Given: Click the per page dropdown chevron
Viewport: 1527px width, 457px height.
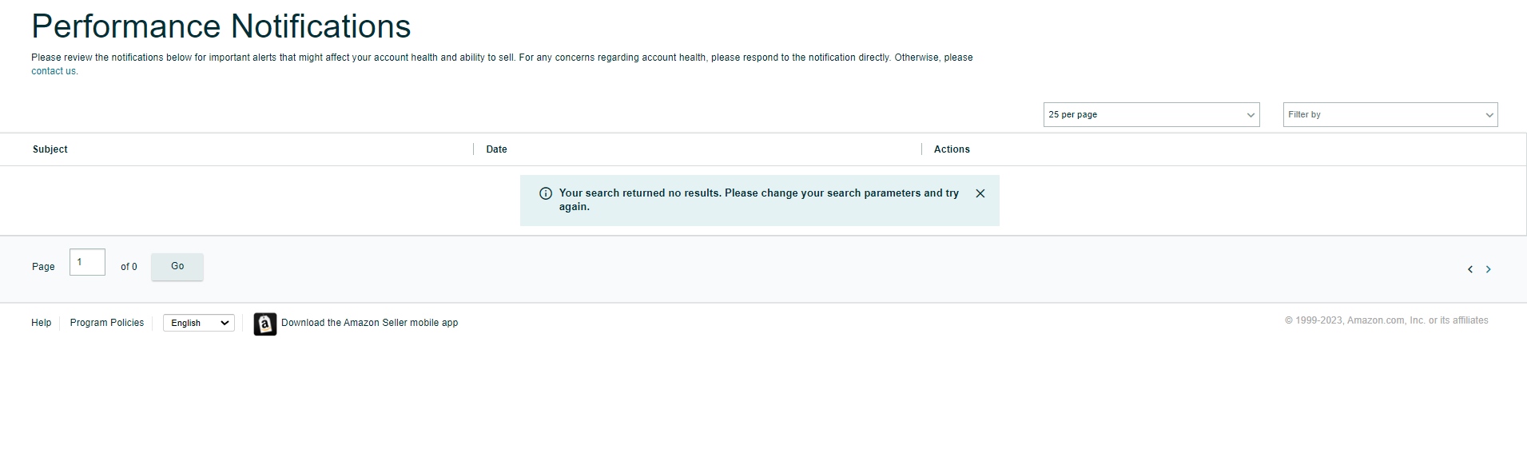Looking at the screenshot, I should (1251, 115).
